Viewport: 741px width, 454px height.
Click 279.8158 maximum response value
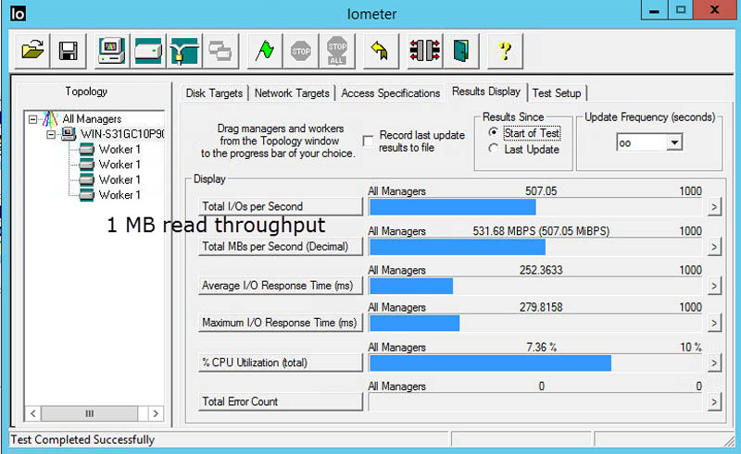click(541, 307)
